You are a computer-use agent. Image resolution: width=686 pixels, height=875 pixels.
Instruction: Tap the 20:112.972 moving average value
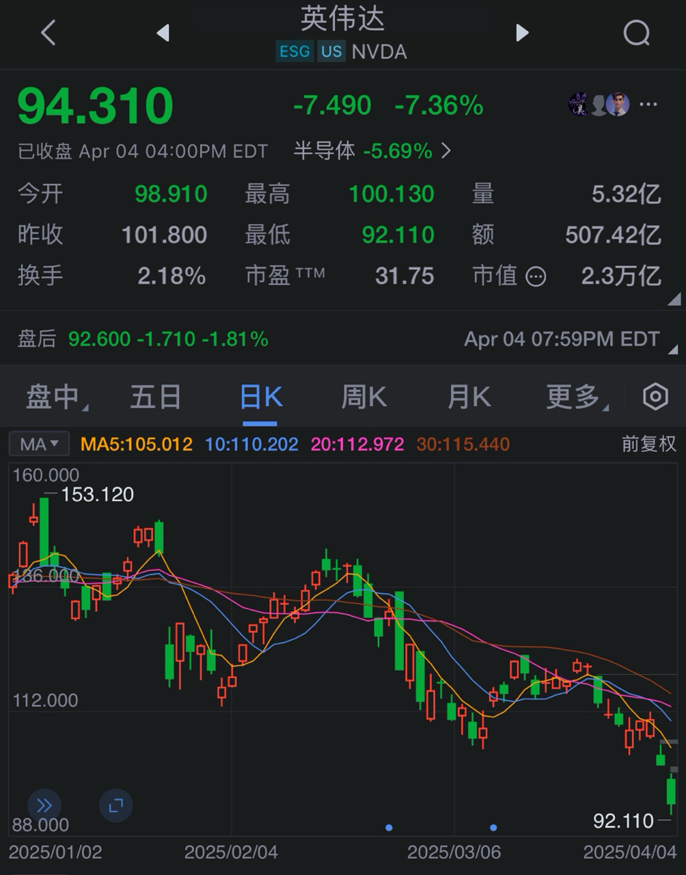[x=357, y=444]
